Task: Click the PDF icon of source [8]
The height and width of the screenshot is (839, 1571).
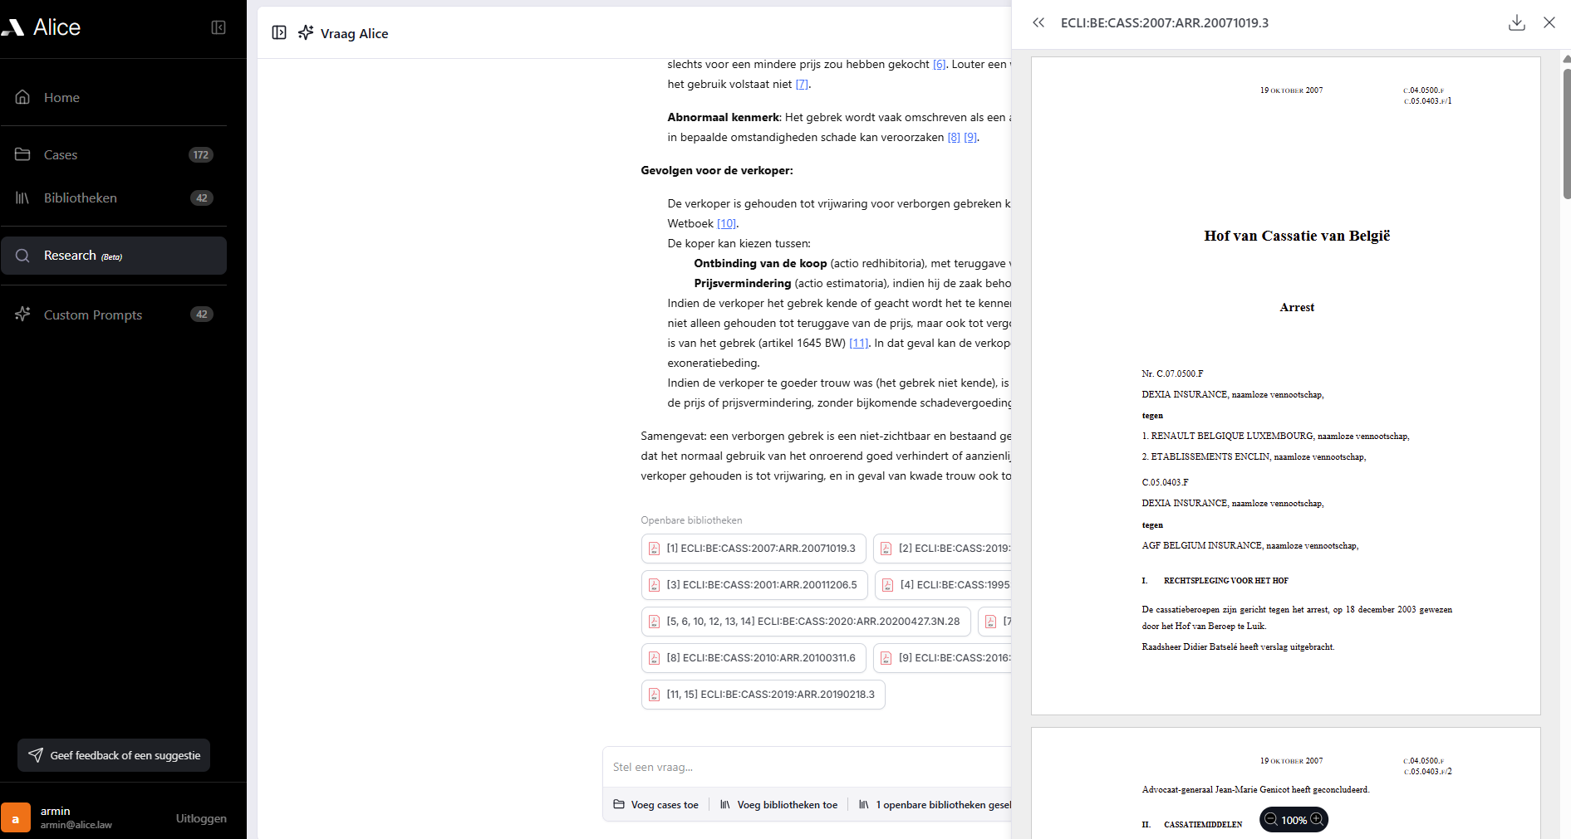Action: [x=655, y=658]
